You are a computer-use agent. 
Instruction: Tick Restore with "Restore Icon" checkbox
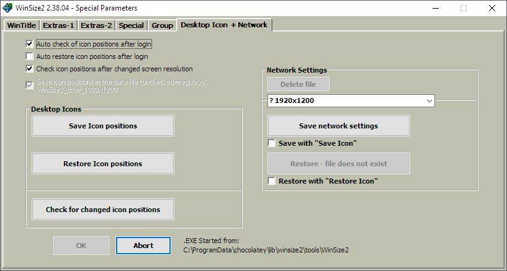272,181
